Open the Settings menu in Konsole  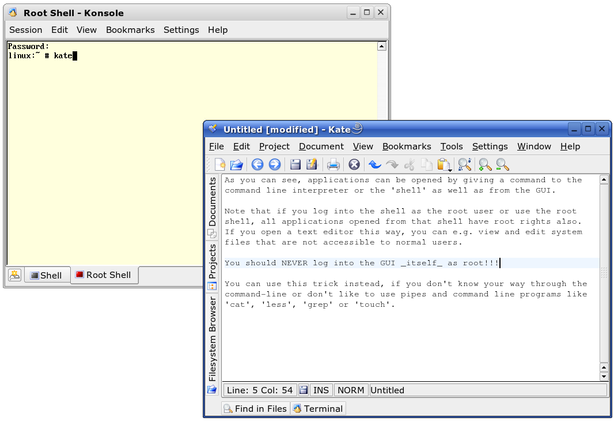tap(181, 30)
